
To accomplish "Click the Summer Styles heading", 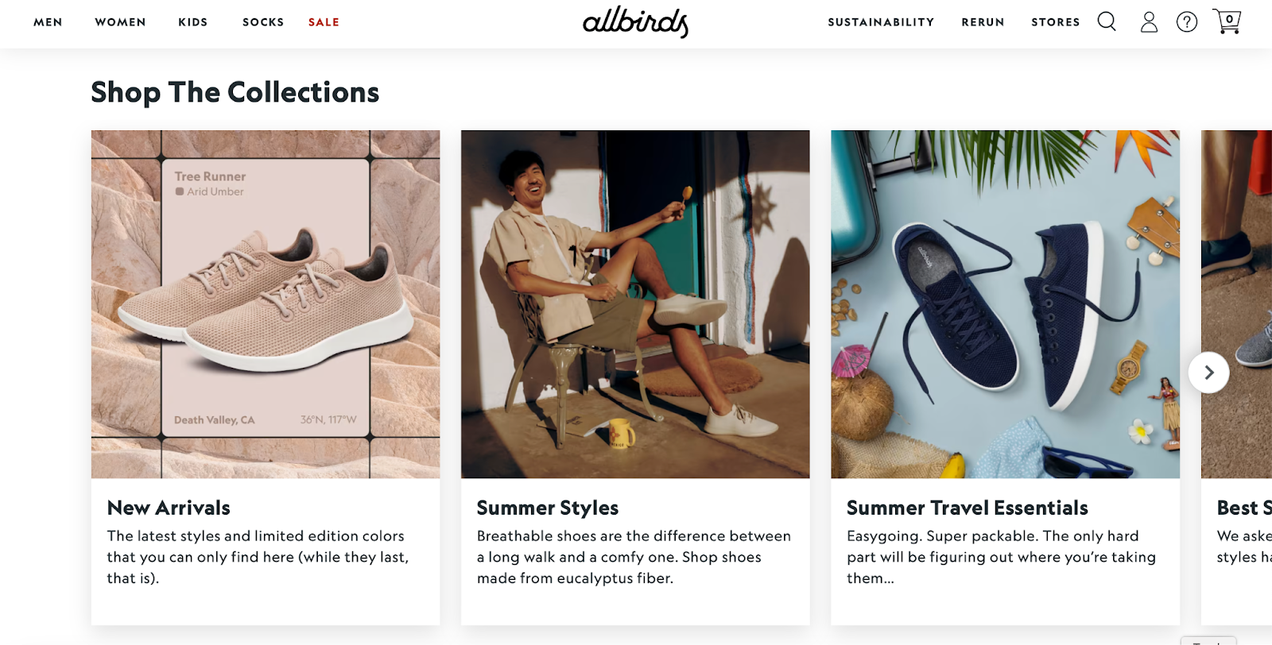I will (548, 508).
